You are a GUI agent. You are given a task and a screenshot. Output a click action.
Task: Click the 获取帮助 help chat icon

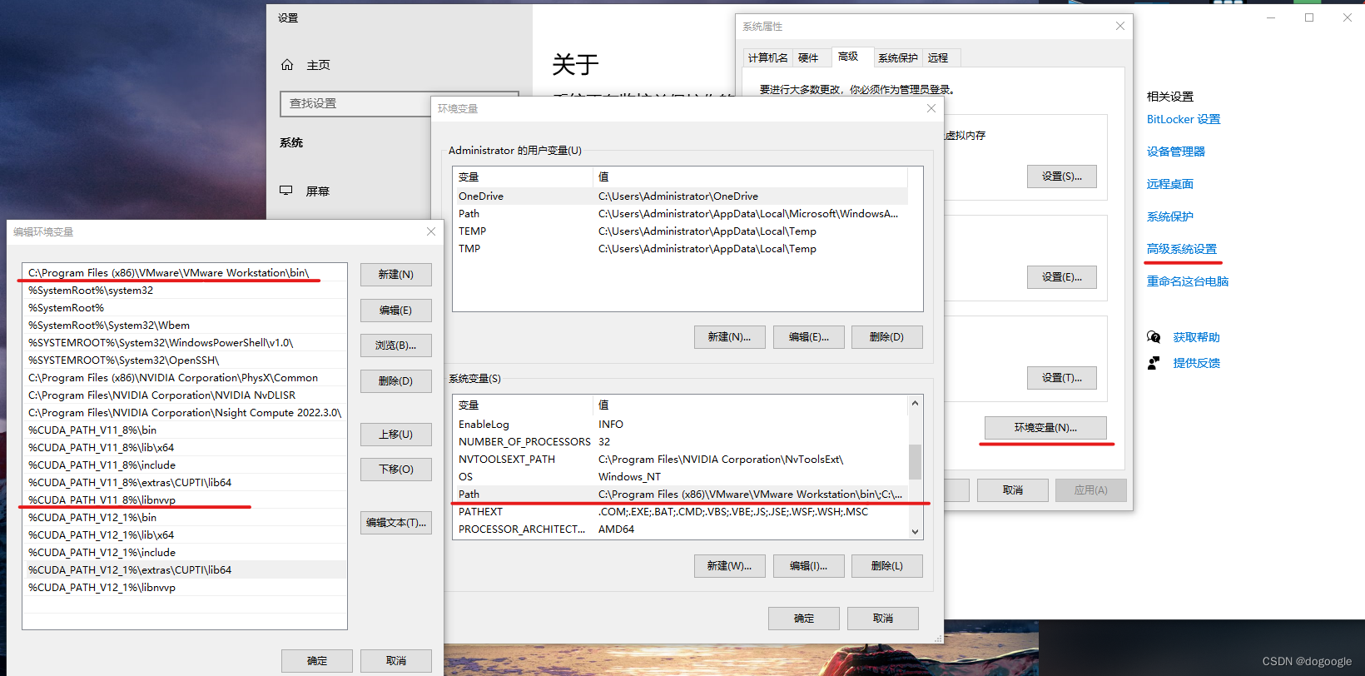click(x=1154, y=337)
